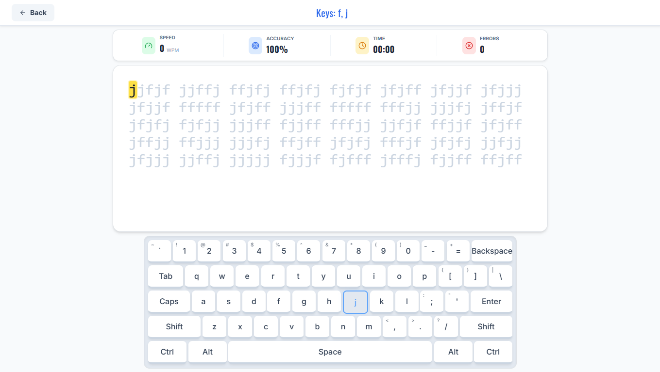
Task: Click the semicolon key on the keyboard
Action: pyautogui.click(x=432, y=301)
